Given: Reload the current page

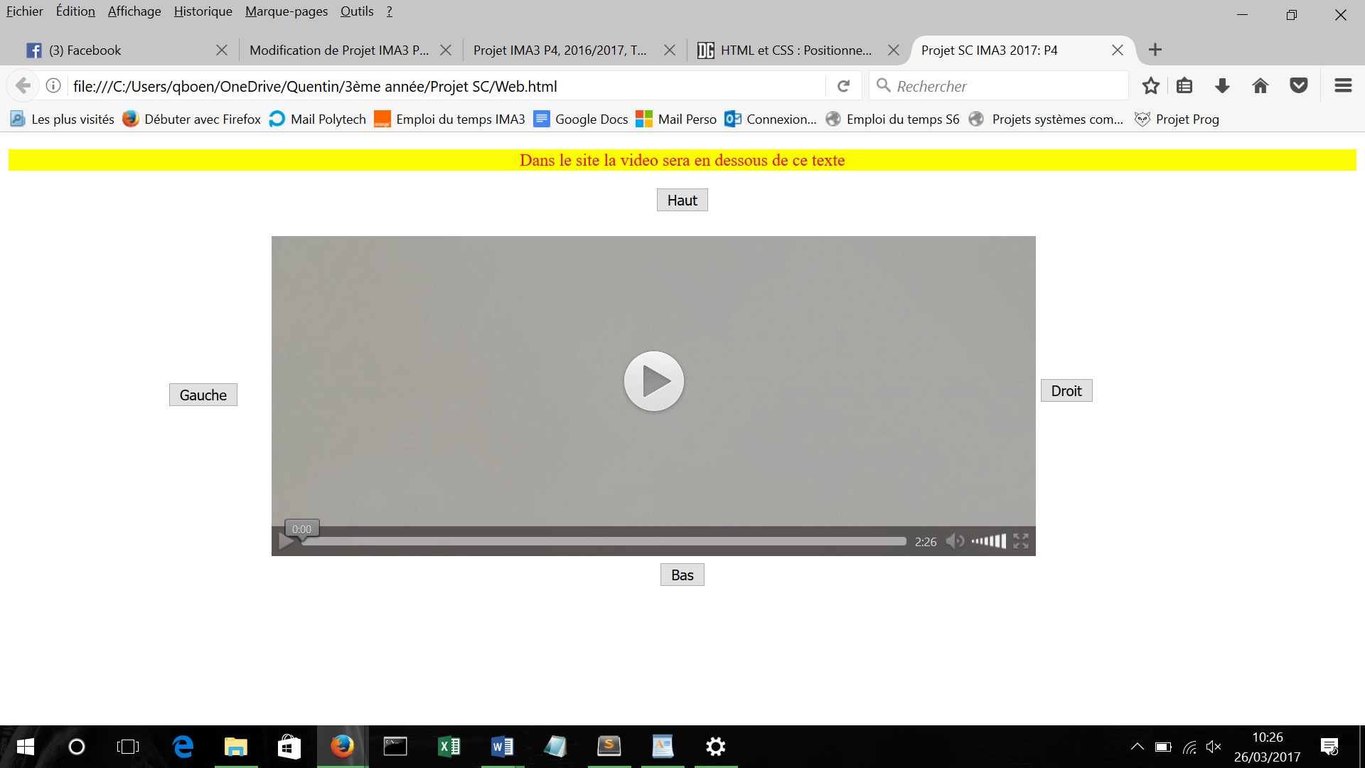Looking at the screenshot, I should [844, 86].
